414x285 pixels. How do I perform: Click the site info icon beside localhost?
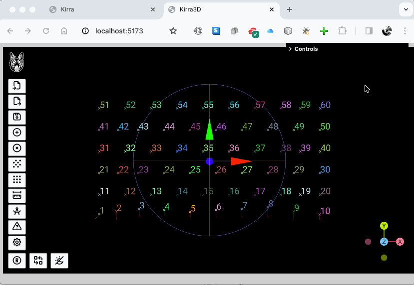[x=85, y=31]
